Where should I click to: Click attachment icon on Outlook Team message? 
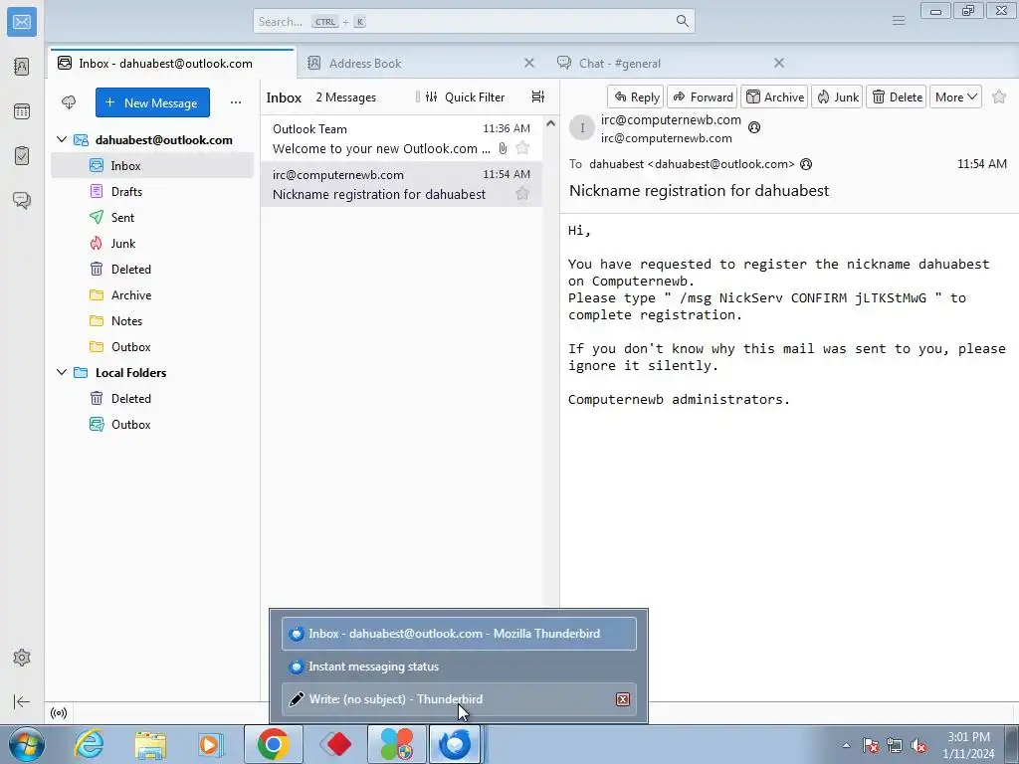pos(503,148)
